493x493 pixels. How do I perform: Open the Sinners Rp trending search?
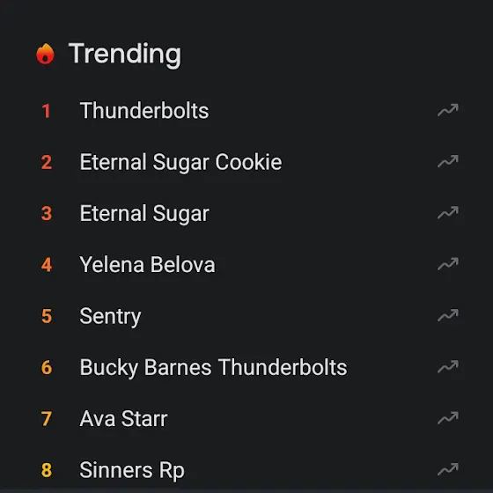pos(132,471)
